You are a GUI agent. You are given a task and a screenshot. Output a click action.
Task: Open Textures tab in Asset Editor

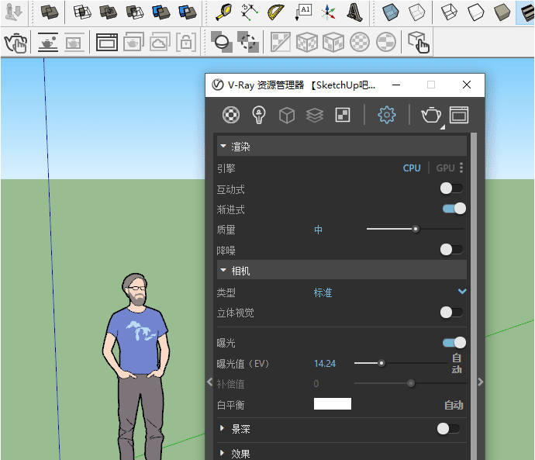pos(343,115)
